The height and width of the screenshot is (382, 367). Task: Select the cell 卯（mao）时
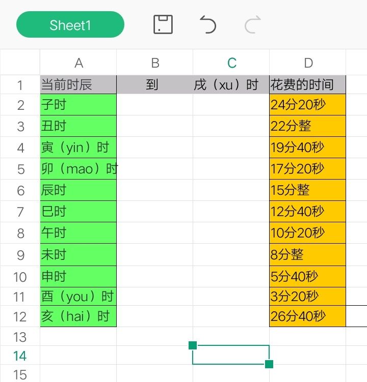click(x=78, y=169)
